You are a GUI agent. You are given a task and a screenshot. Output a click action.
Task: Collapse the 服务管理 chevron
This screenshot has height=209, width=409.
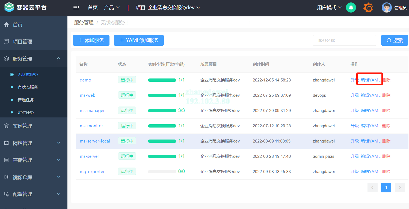(x=58, y=58)
